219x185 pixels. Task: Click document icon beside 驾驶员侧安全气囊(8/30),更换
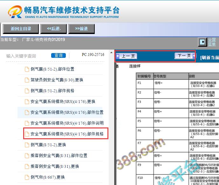(x=27, y=80)
